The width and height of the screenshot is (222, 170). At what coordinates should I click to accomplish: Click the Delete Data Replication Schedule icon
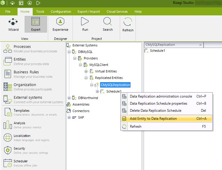124,111
